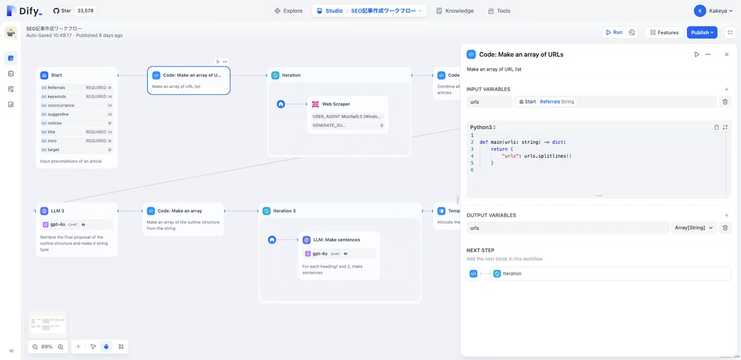The image size is (741, 360).
Task: Open the Kakeya account menu
Action: (715, 10)
